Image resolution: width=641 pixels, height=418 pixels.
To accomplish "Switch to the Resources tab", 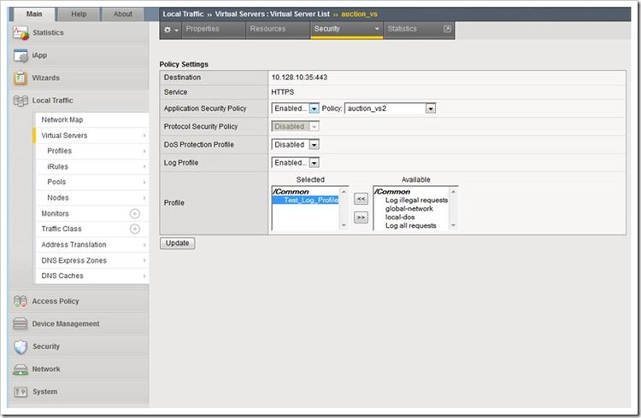I will pos(268,29).
